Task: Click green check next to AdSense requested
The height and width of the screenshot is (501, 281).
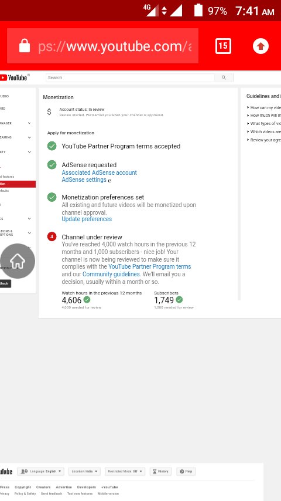Action: pyautogui.click(x=52, y=165)
